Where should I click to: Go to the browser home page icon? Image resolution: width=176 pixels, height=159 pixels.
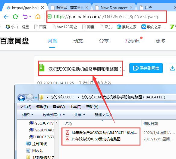tap(38, 16)
